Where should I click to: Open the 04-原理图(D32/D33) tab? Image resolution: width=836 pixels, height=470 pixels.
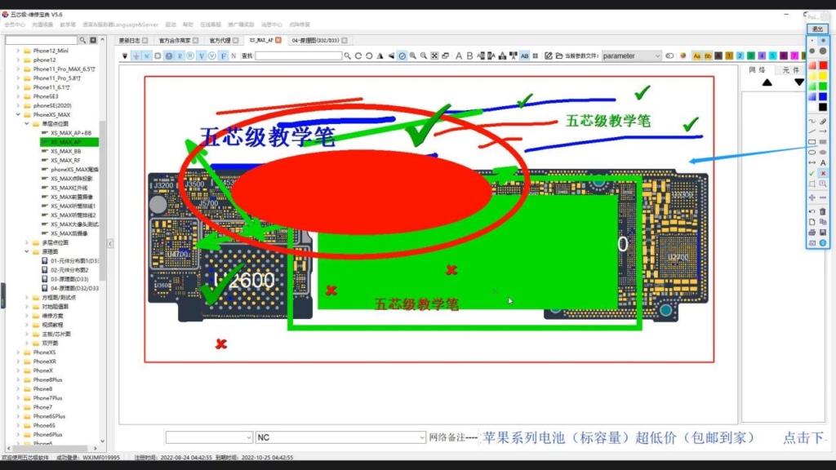coord(316,41)
